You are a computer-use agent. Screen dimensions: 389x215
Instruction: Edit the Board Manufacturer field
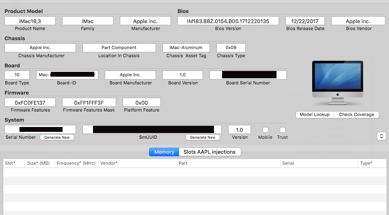pyautogui.click(x=130, y=75)
